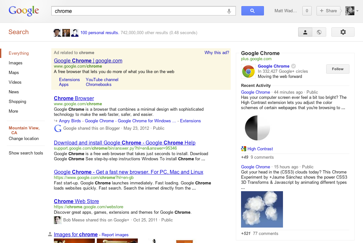Image resolution: width=363 pixels, height=243 pixels.
Task: Select News search category
Action: (x=14, y=92)
